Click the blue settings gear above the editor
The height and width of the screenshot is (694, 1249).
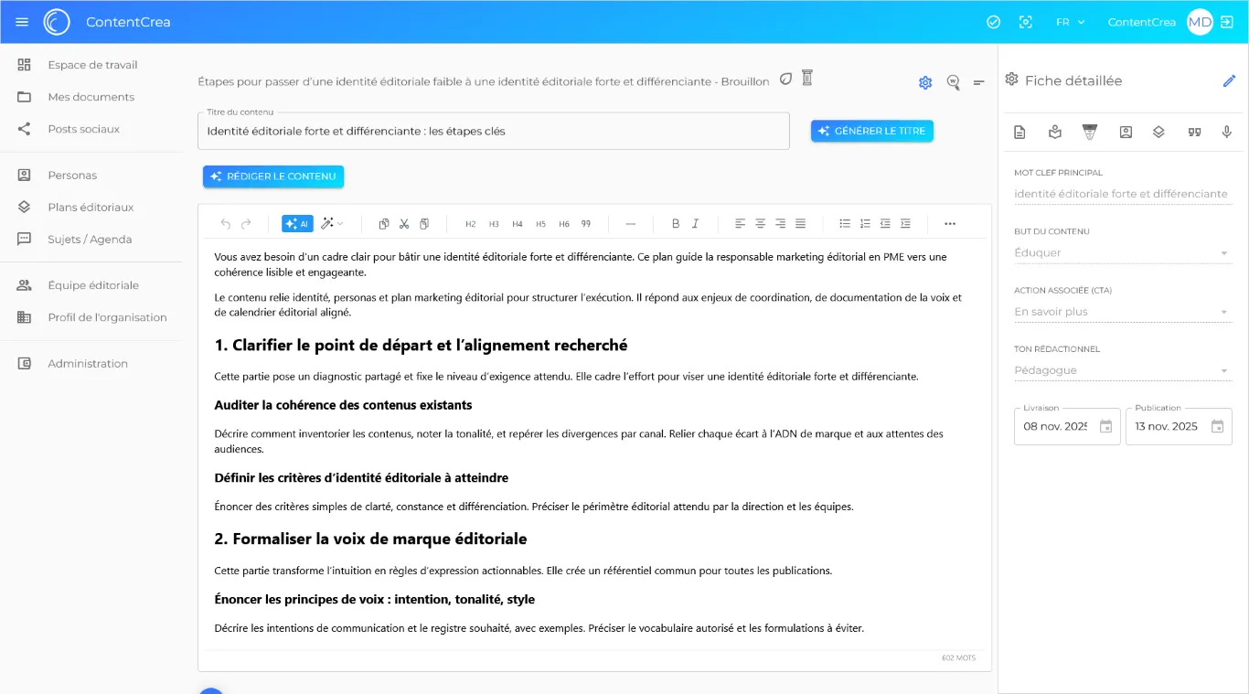pyautogui.click(x=925, y=82)
